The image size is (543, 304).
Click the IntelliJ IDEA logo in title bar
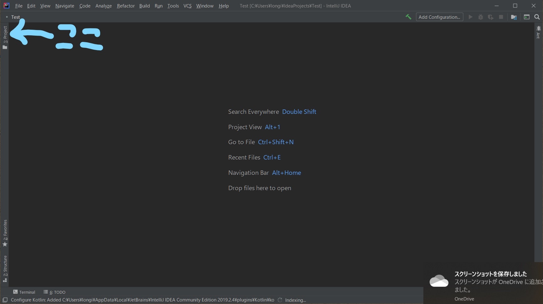(6, 6)
